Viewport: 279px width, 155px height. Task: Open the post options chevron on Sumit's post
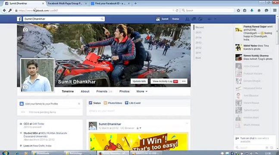[x=187, y=124]
